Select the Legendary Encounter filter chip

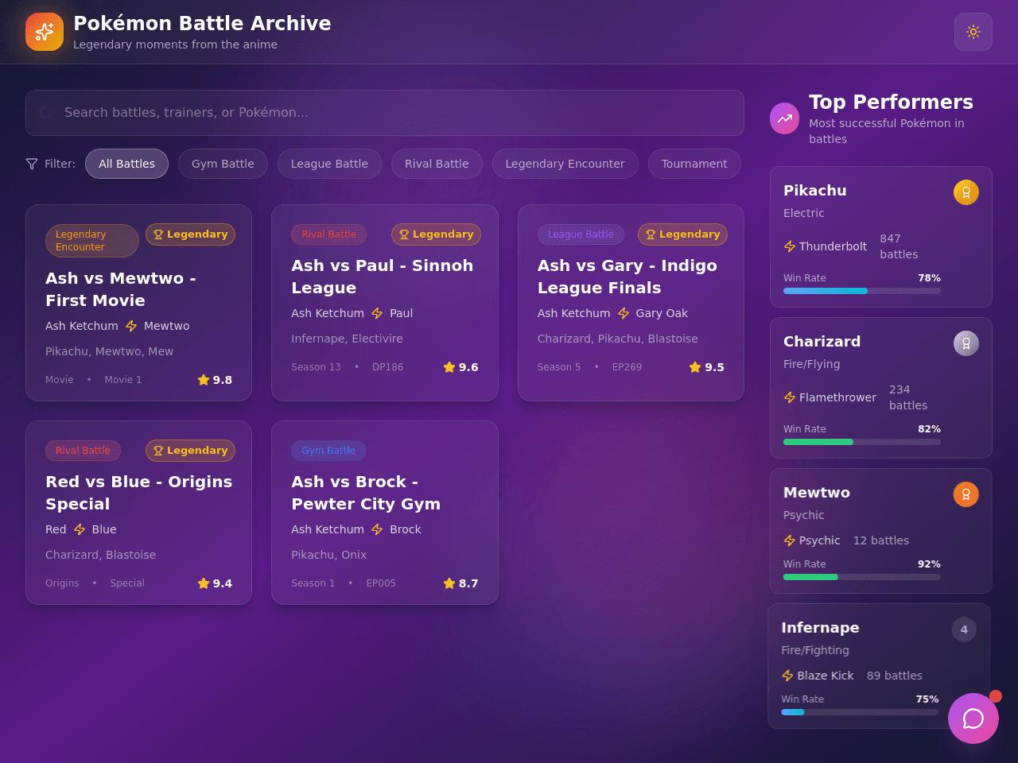point(565,164)
